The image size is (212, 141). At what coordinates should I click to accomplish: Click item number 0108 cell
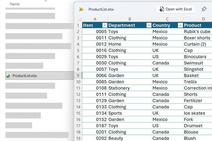pos(95,88)
